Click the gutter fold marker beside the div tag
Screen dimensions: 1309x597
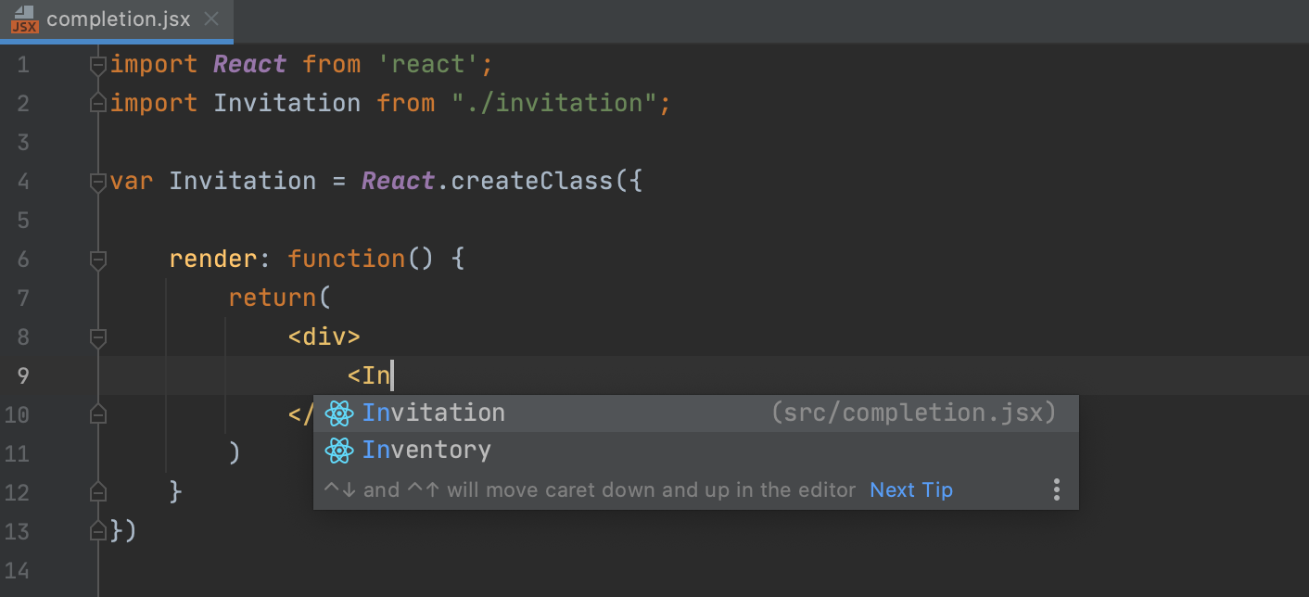click(x=97, y=337)
